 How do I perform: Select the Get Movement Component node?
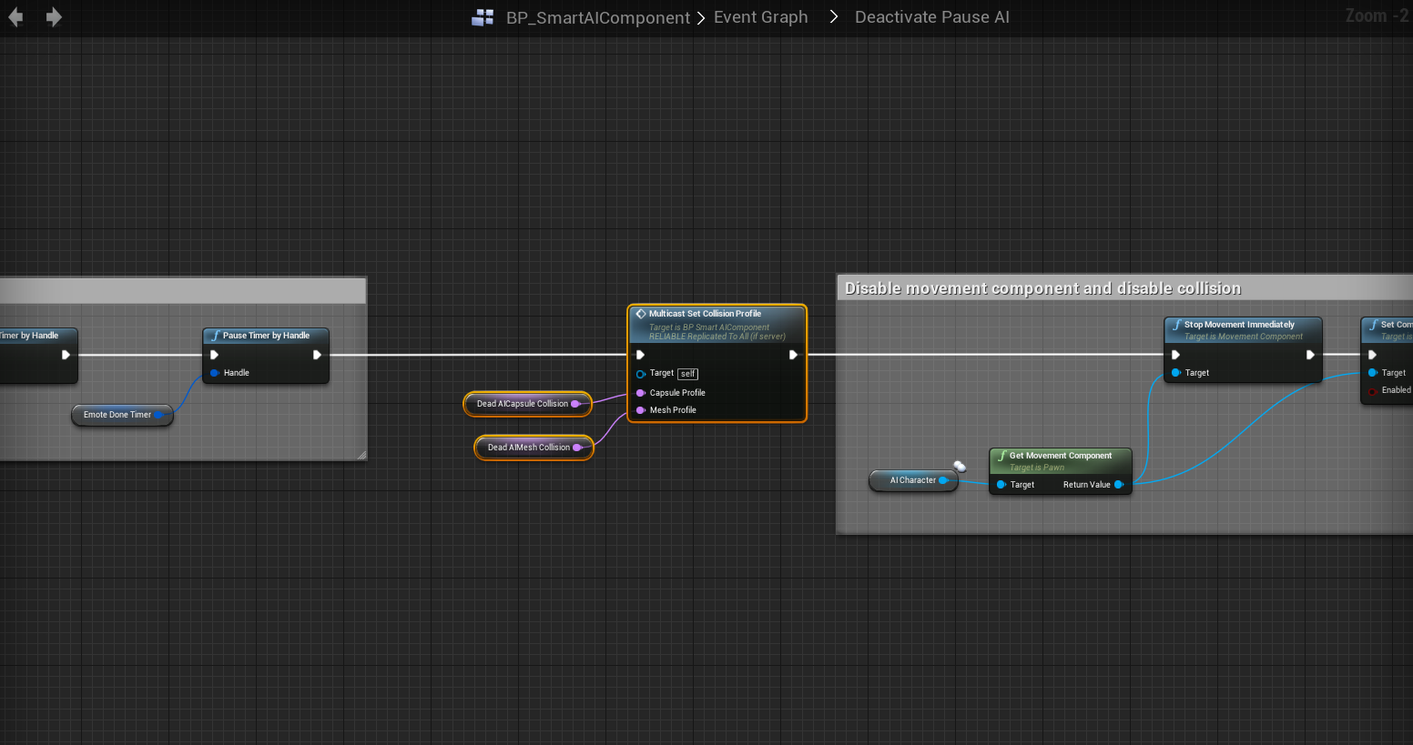[1060, 456]
